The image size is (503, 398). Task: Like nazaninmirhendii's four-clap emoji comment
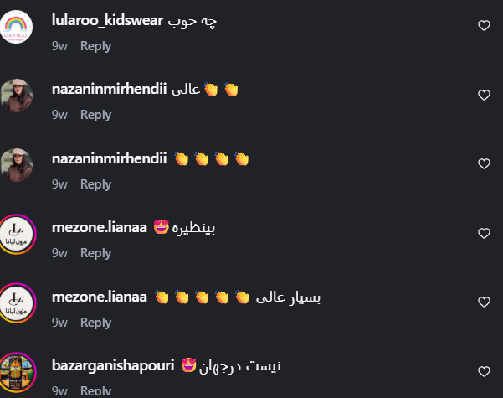click(x=484, y=164)
